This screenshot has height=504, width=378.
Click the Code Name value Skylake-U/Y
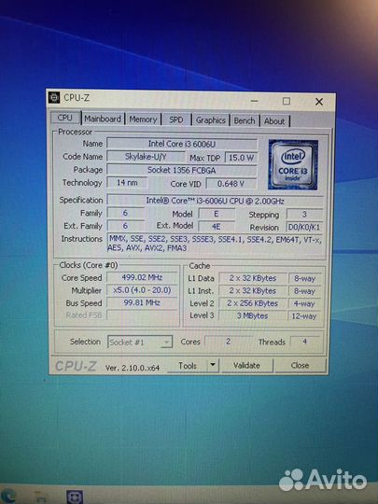click(x=146, y=157)
